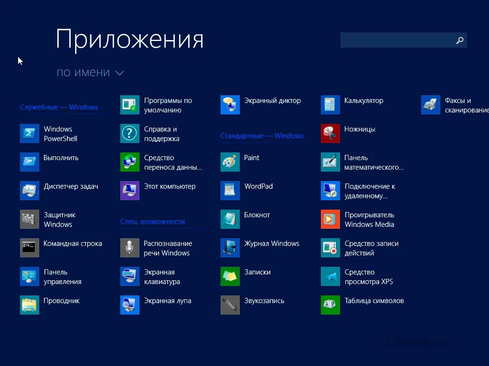Start Экранный диктор icon
This screenshot has width=489, height=366.
coord(230,105)
